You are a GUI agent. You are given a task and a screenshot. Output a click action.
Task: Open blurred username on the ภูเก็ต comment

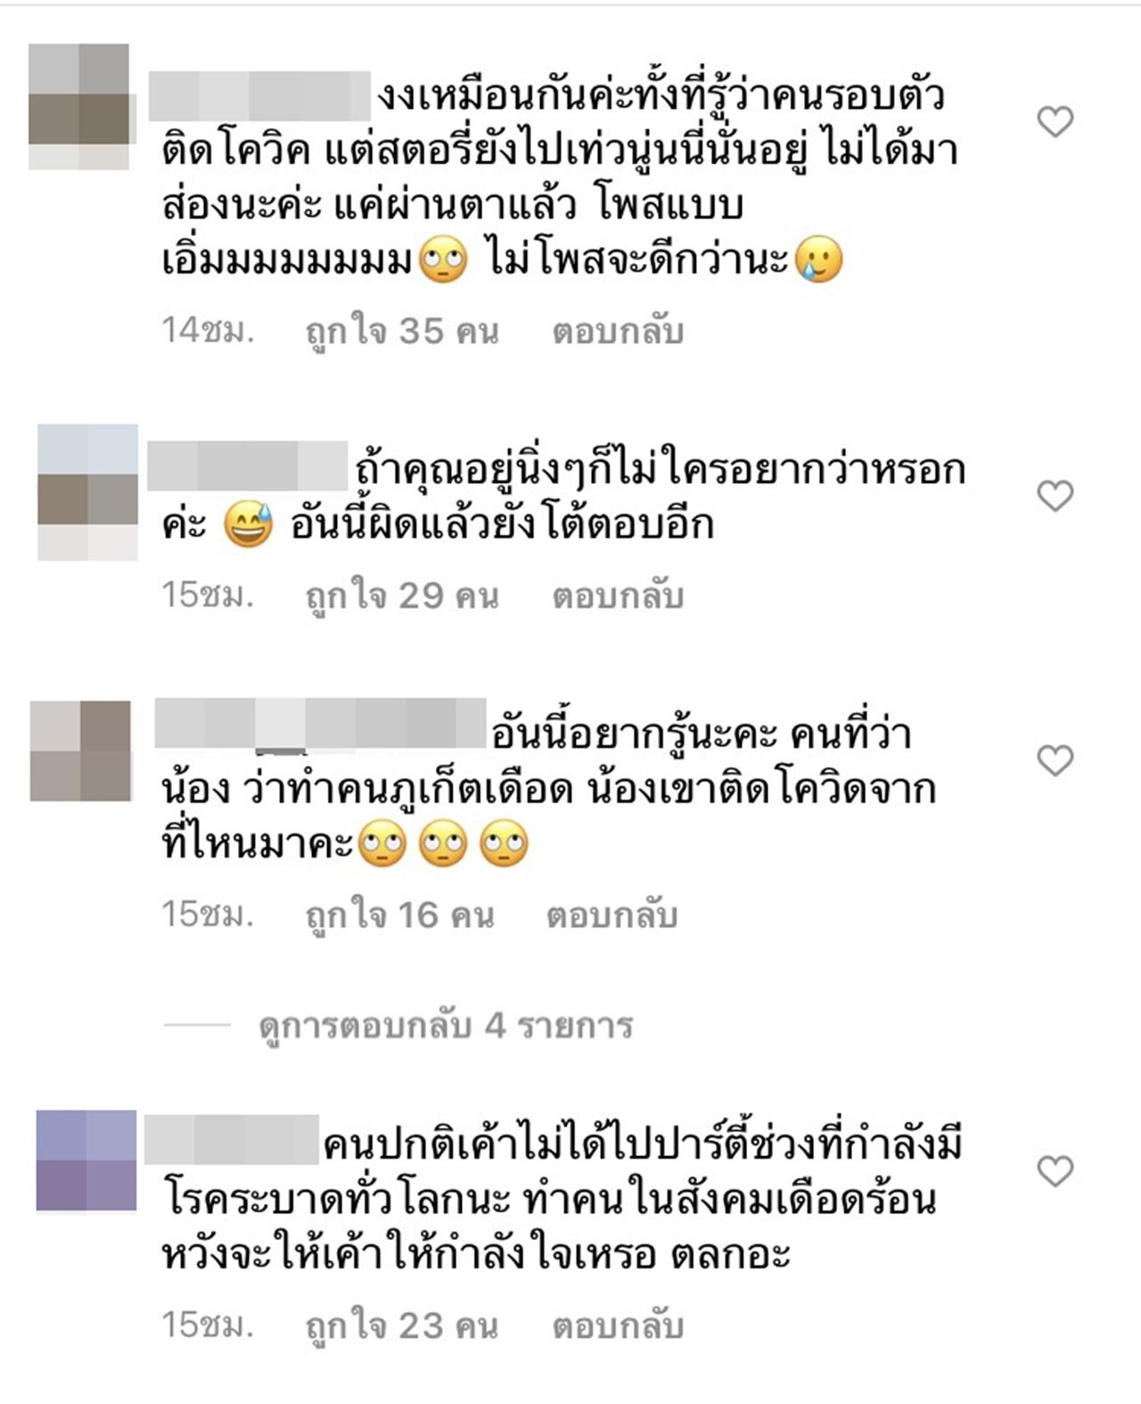point(320,723)
